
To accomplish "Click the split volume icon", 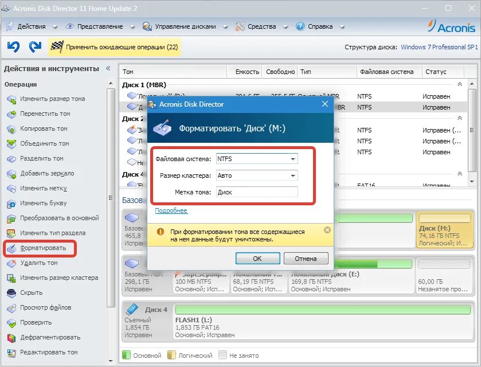I will pyautogui.click(x=11, y=159).
